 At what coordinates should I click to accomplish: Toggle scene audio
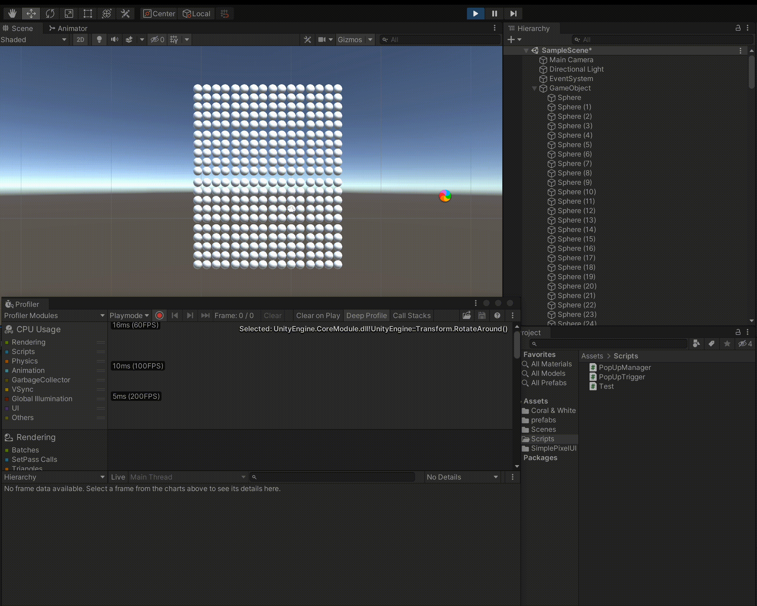(114, 40)
